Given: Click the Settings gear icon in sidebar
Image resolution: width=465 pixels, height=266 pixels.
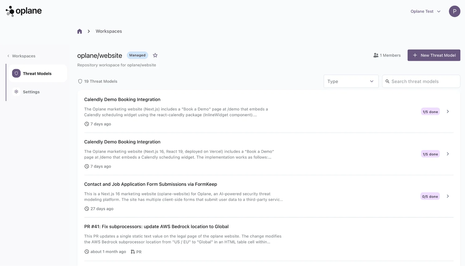Looking at the screenshot, I should pos(16,92).
